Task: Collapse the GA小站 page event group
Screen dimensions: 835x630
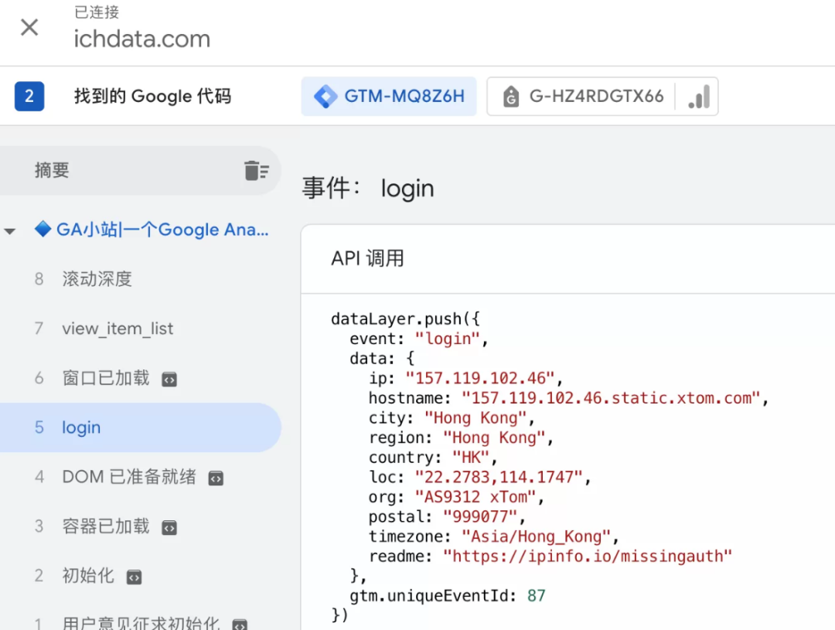Action: click(9, 230)
